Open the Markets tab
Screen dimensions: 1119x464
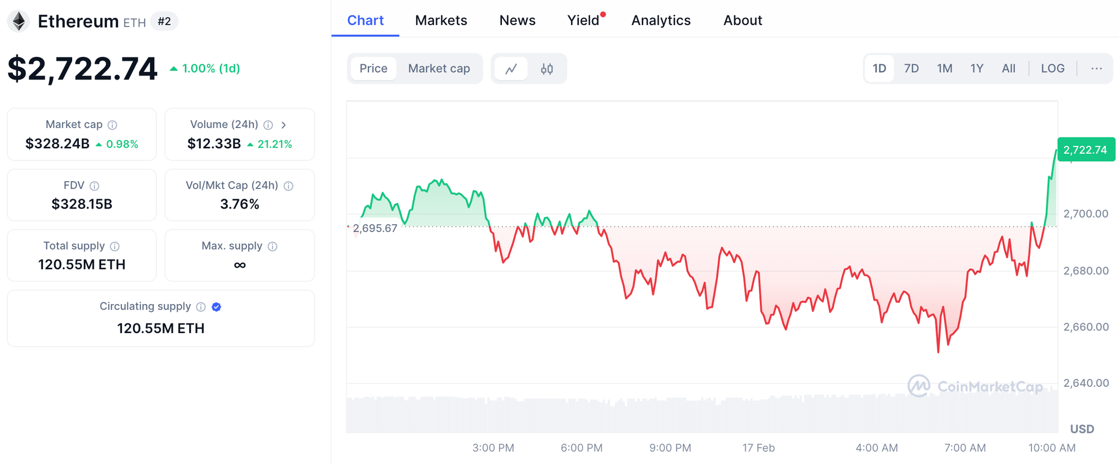(x=441, y=21)
